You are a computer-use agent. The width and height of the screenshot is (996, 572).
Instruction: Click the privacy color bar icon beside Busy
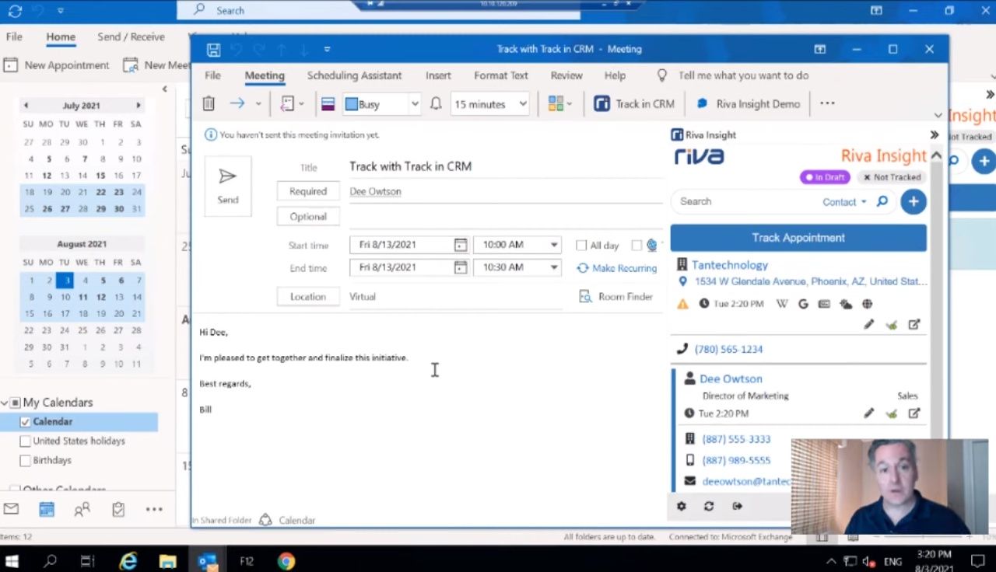click(328, 103)
